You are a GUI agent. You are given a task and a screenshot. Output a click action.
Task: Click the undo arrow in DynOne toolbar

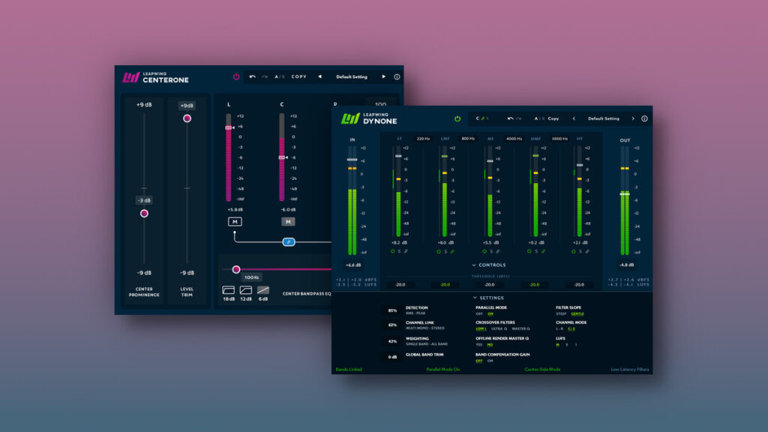511,118
